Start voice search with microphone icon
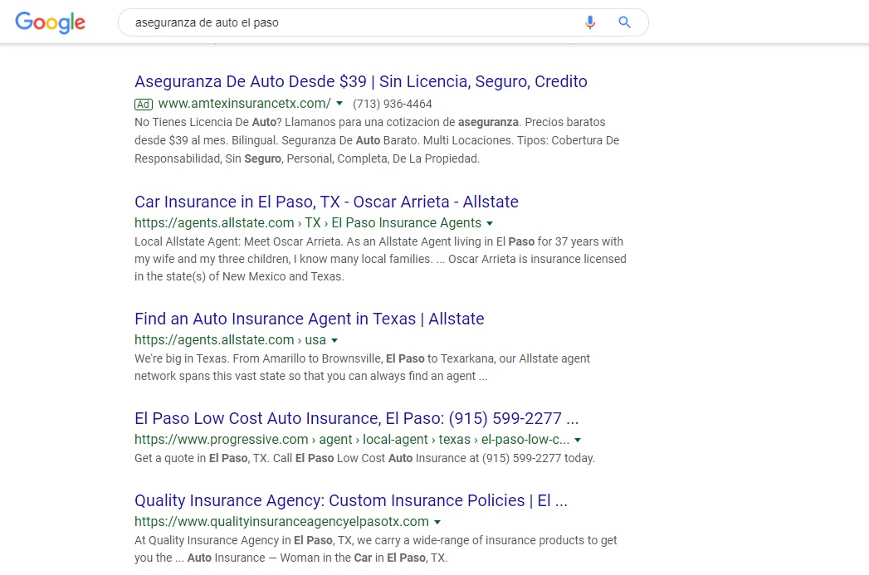This screenshot has height=575, width=869. point(589,22)
